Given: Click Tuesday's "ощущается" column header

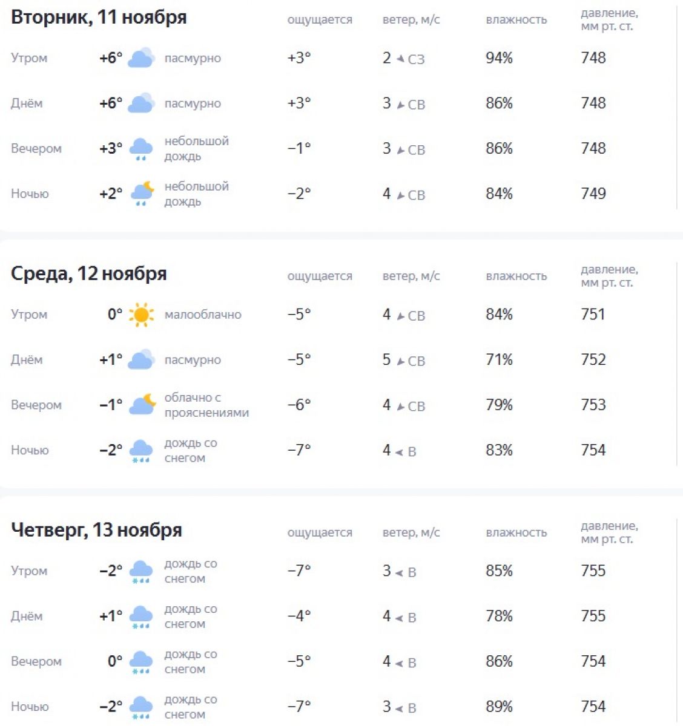Looking at the screenshot, I should point(320,19).
